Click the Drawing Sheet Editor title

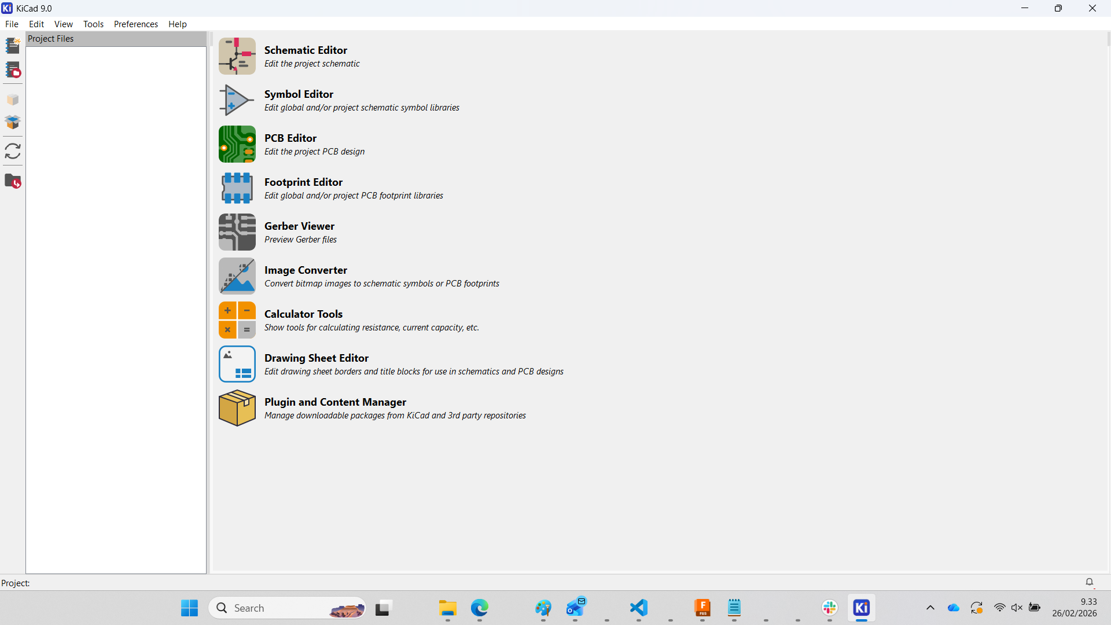click(x=316, y=358)
